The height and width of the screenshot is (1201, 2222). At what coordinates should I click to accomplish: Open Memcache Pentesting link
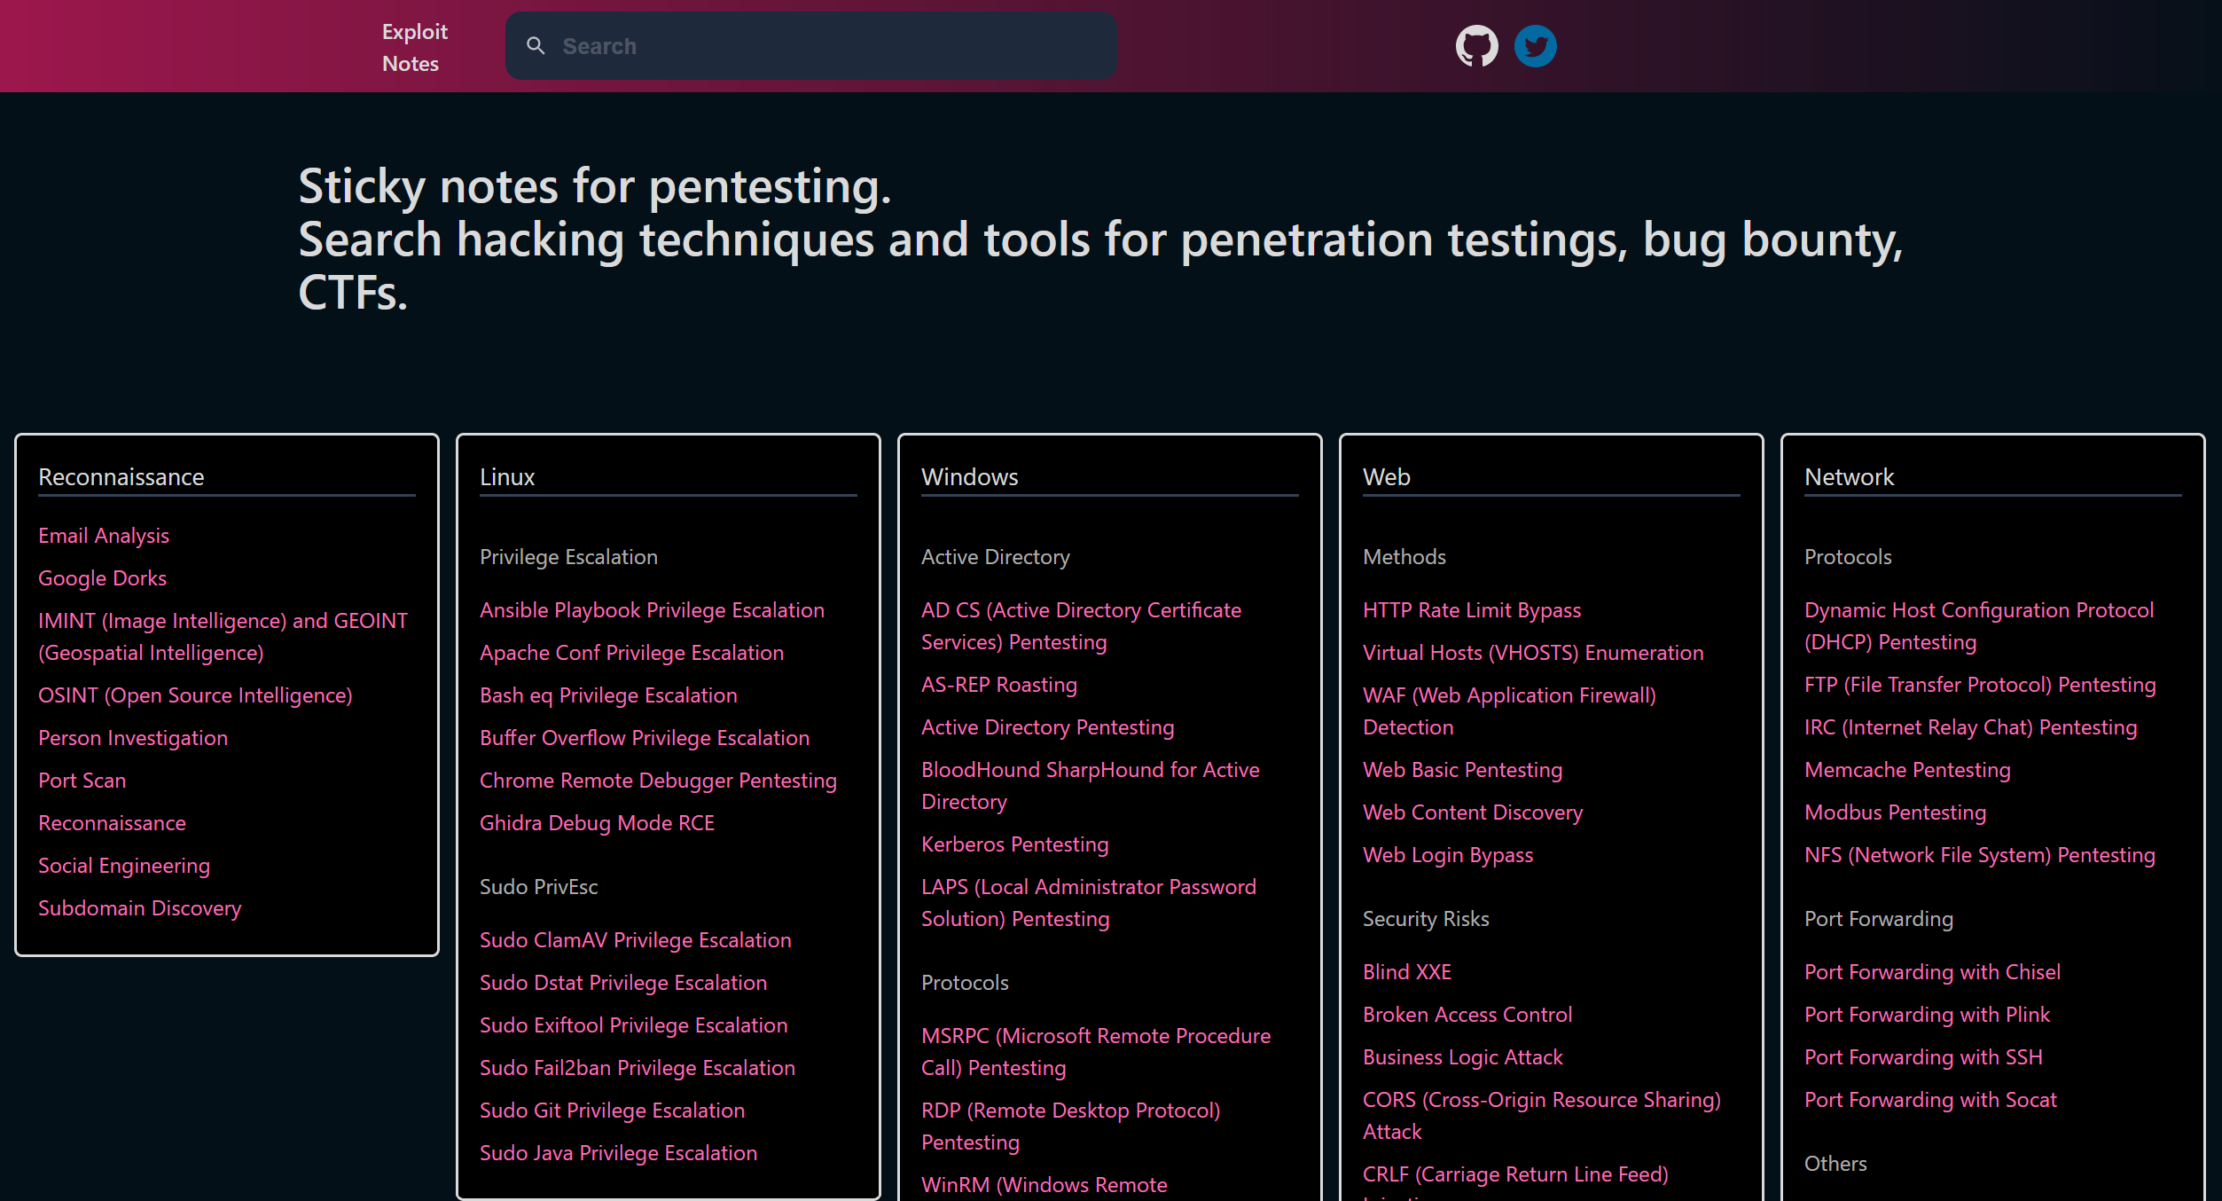pos(1906,770)
